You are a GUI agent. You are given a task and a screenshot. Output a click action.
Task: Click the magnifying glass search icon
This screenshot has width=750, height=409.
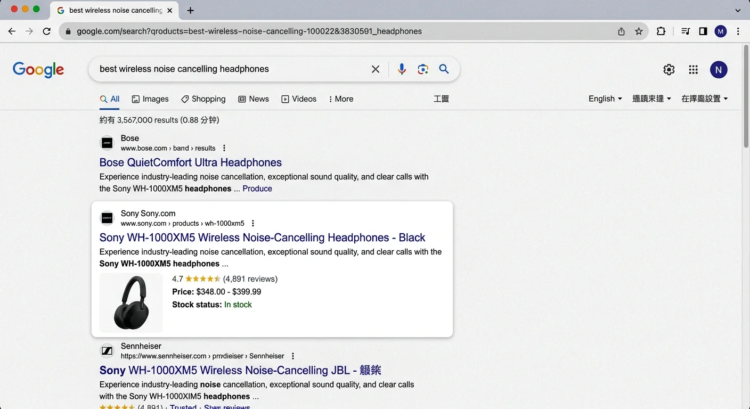[444, 69]
